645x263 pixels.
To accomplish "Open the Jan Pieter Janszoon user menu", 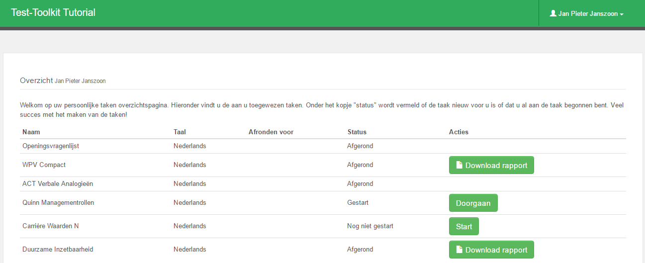I will [x=587, y=13].
